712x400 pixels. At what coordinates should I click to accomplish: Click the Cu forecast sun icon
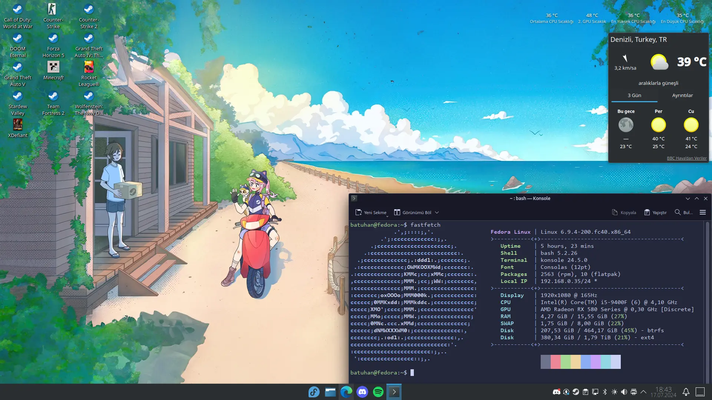pyautogui.click(x=691, y=125)
